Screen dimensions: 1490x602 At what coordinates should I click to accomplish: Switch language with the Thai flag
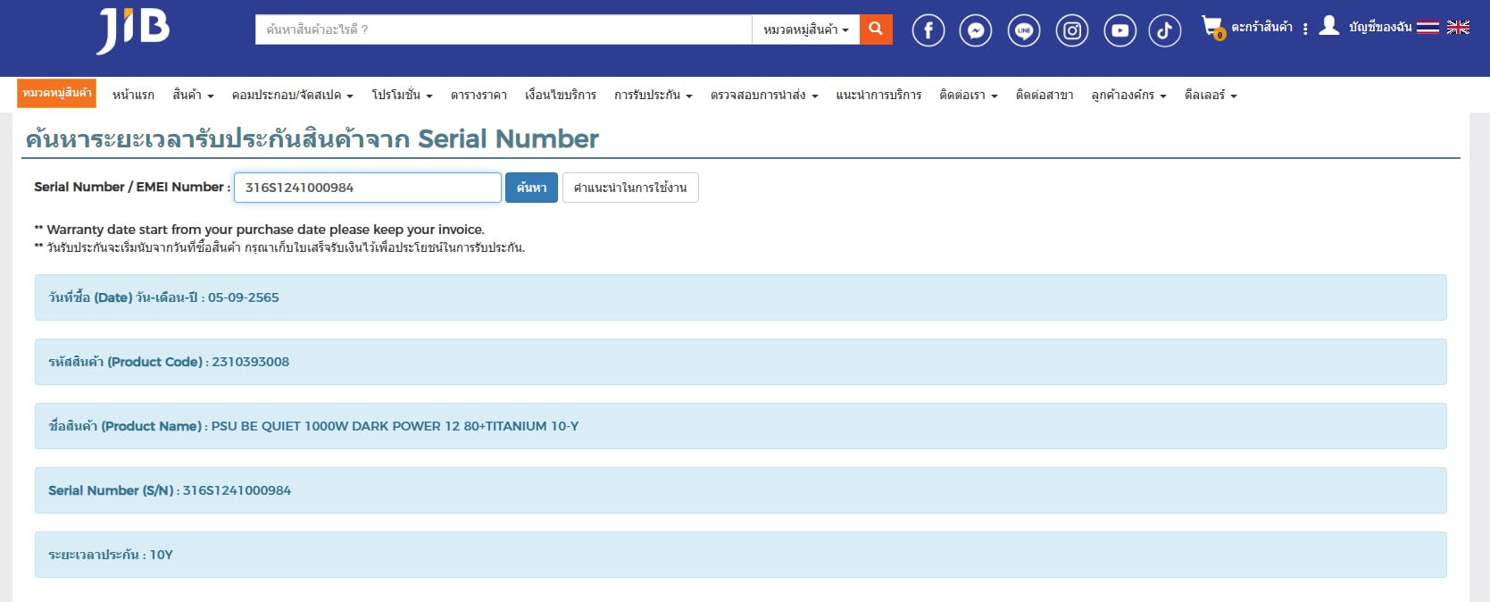pos(1428,28)
